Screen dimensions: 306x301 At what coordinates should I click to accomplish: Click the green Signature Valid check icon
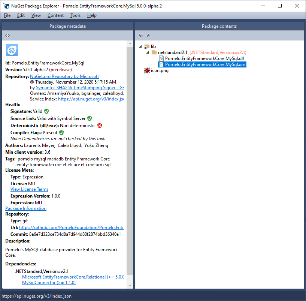[x=46, y=111]
